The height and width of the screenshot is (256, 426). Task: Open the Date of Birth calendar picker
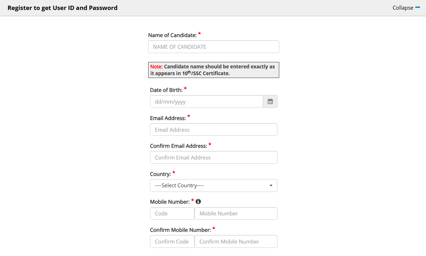pyautogui.click(x=270, y=101)
